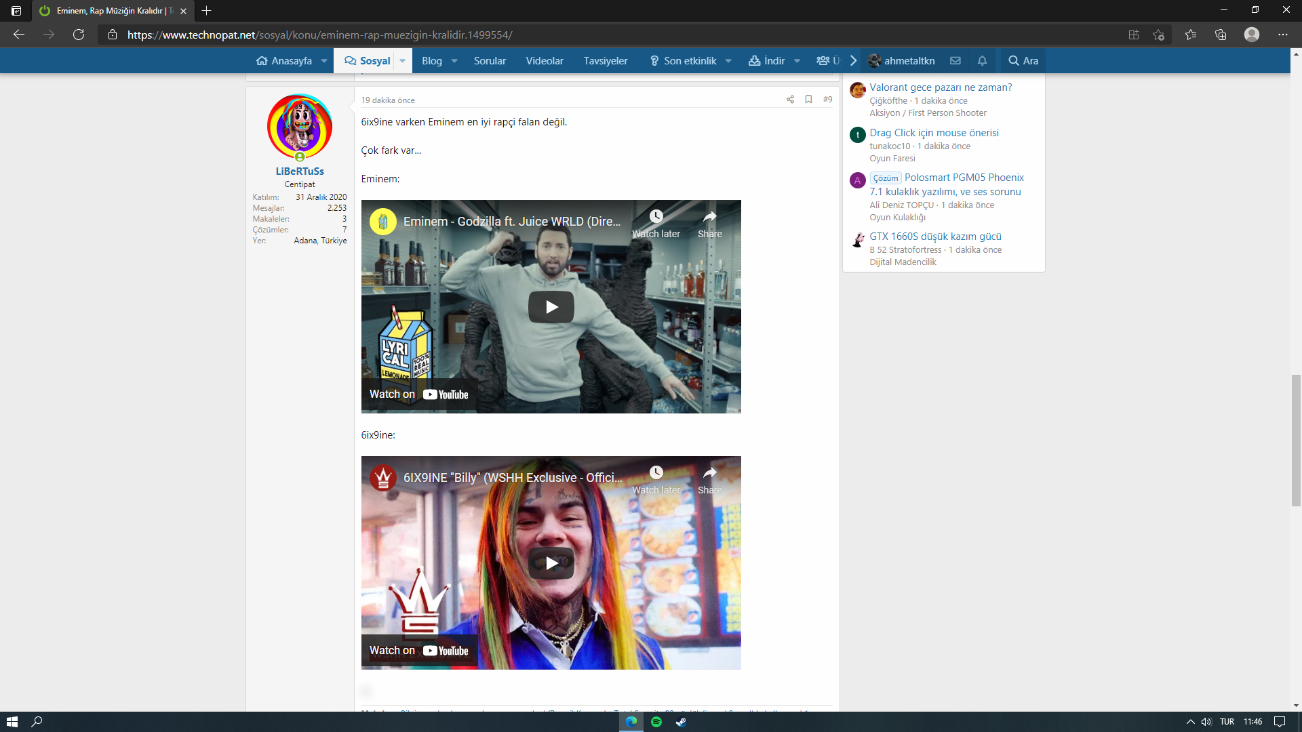Play the Eminem Godzilla video
The image size is (1302, 732).
tap(551, 307)
